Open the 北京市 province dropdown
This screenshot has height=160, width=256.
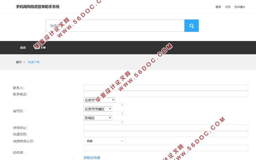click(99, 100)
